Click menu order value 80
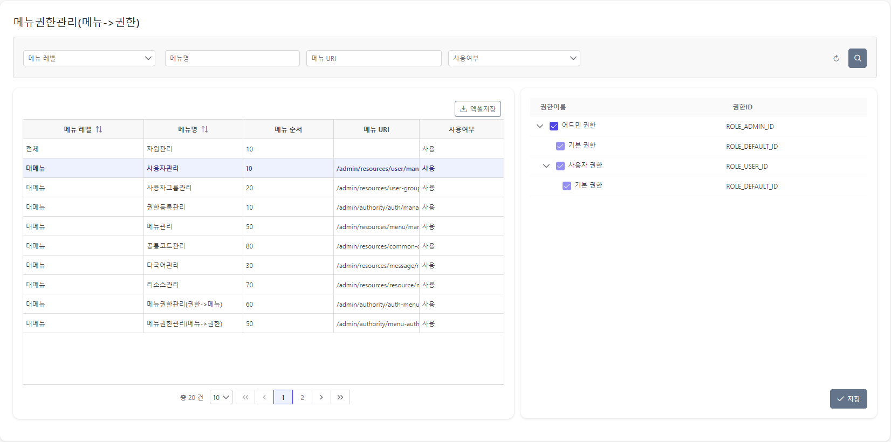Screen dimensions: 891x442 coord(288,246)
